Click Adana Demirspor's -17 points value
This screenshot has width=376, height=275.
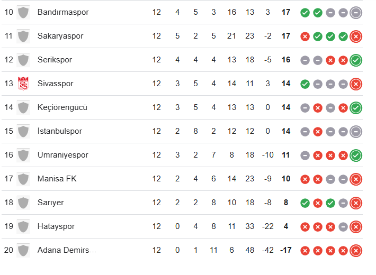pyautogui.click(x=285, y=250)
